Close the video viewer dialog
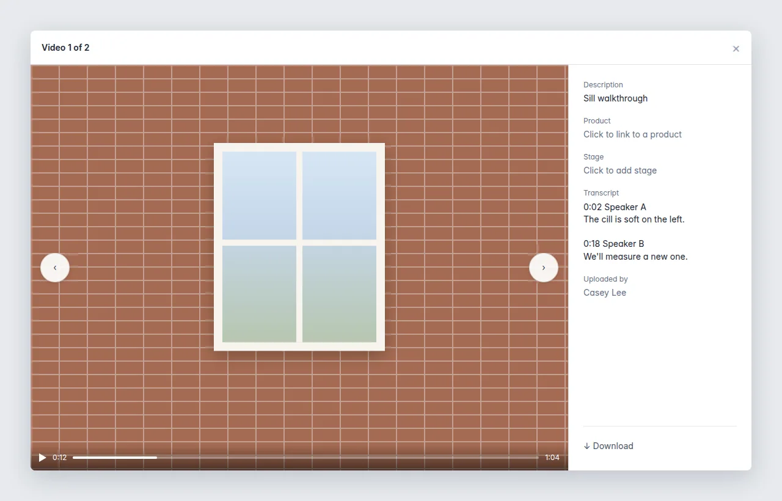Screen dimensions: 782x501 (736, 49)
